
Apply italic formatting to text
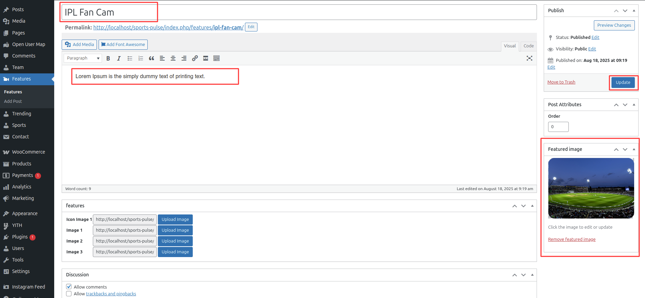coord(119,58)
